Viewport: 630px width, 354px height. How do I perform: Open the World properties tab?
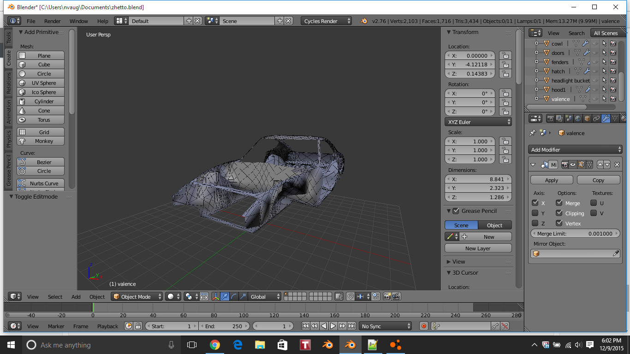pos(578,118)
